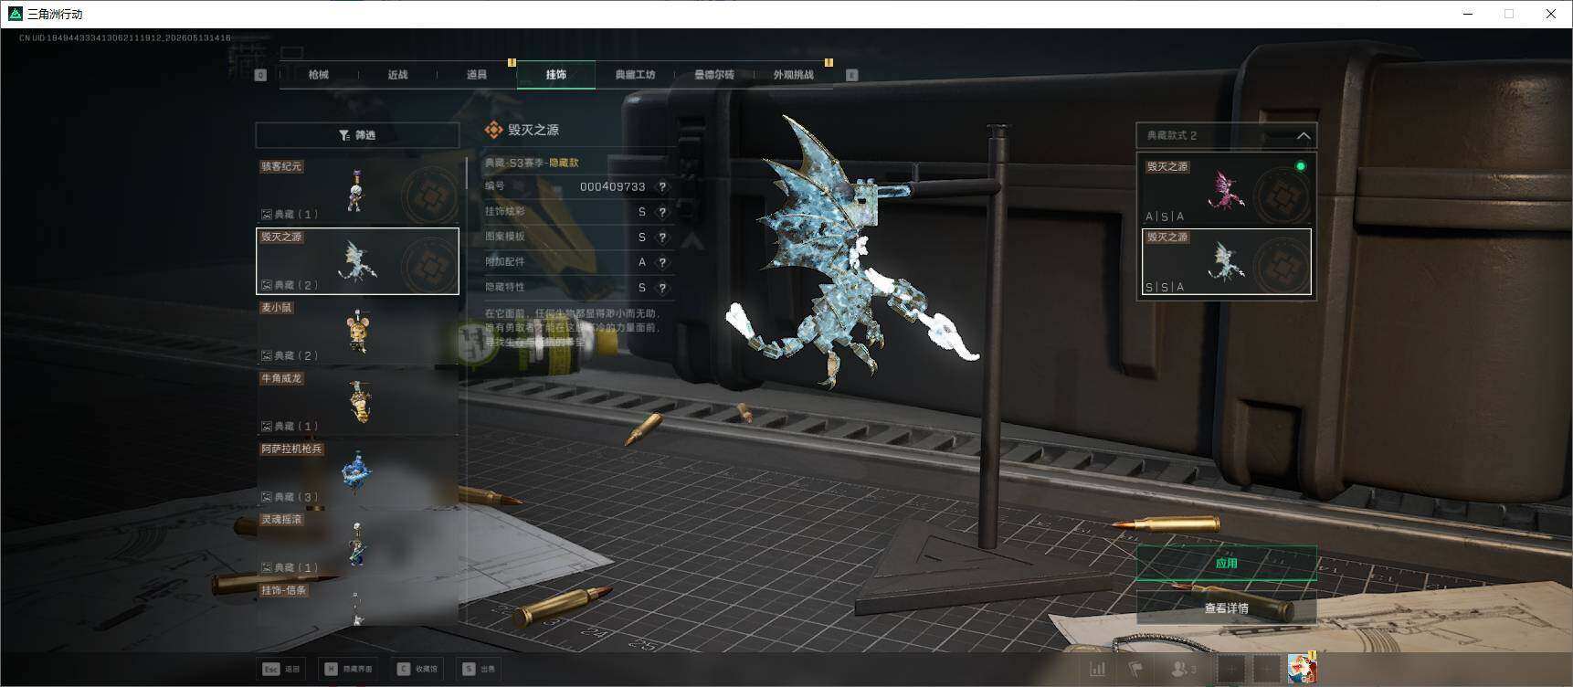
Task: Select the 阿萨拉机枪兵 charm
Action: [357, 472]
